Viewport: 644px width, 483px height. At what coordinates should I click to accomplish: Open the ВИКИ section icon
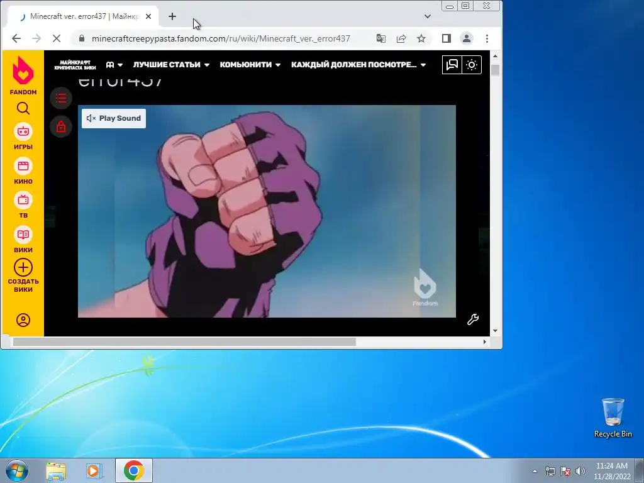pyautogui.click(x=23, y=235)
